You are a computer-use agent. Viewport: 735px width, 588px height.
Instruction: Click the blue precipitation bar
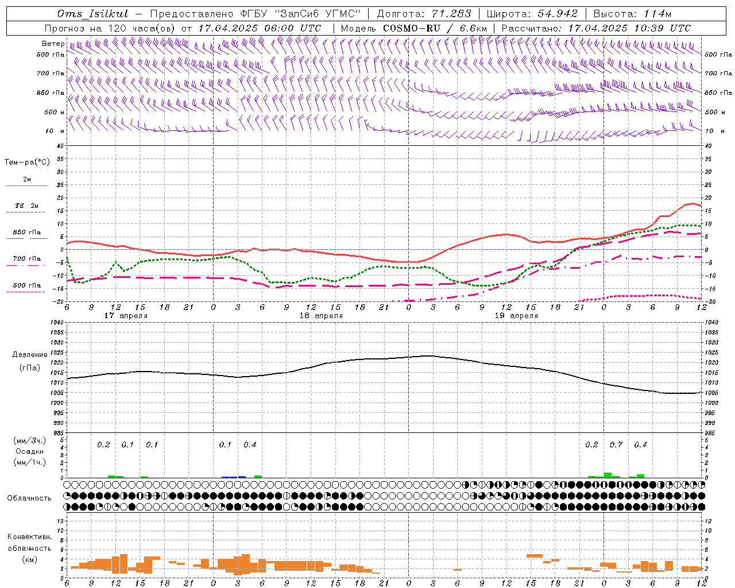pyautogui.click(x=234, y=477)
